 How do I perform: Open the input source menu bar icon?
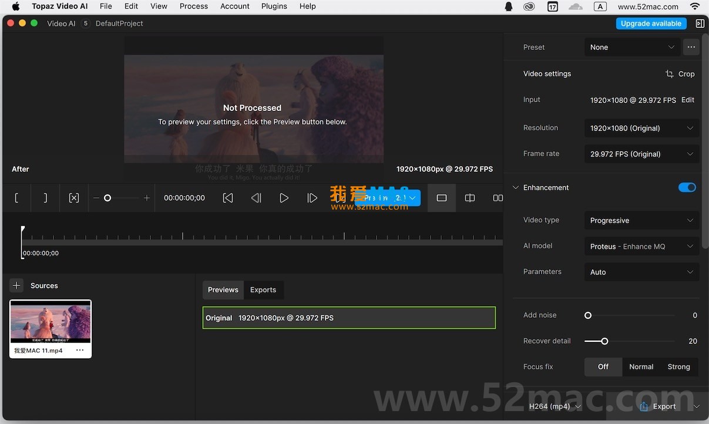tap(600, 6)
